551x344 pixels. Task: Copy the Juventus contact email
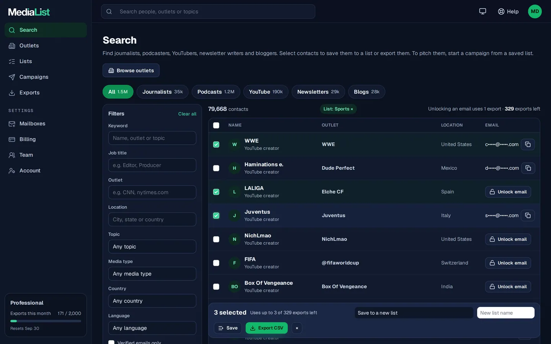point(528,216)
